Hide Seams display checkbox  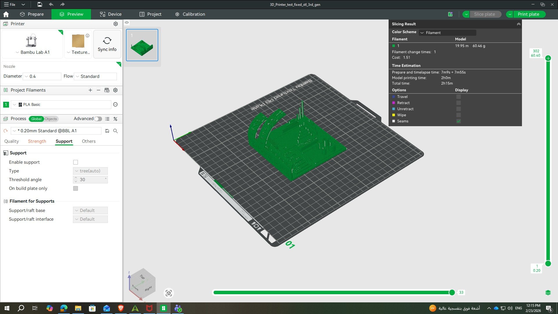point(458,121)
